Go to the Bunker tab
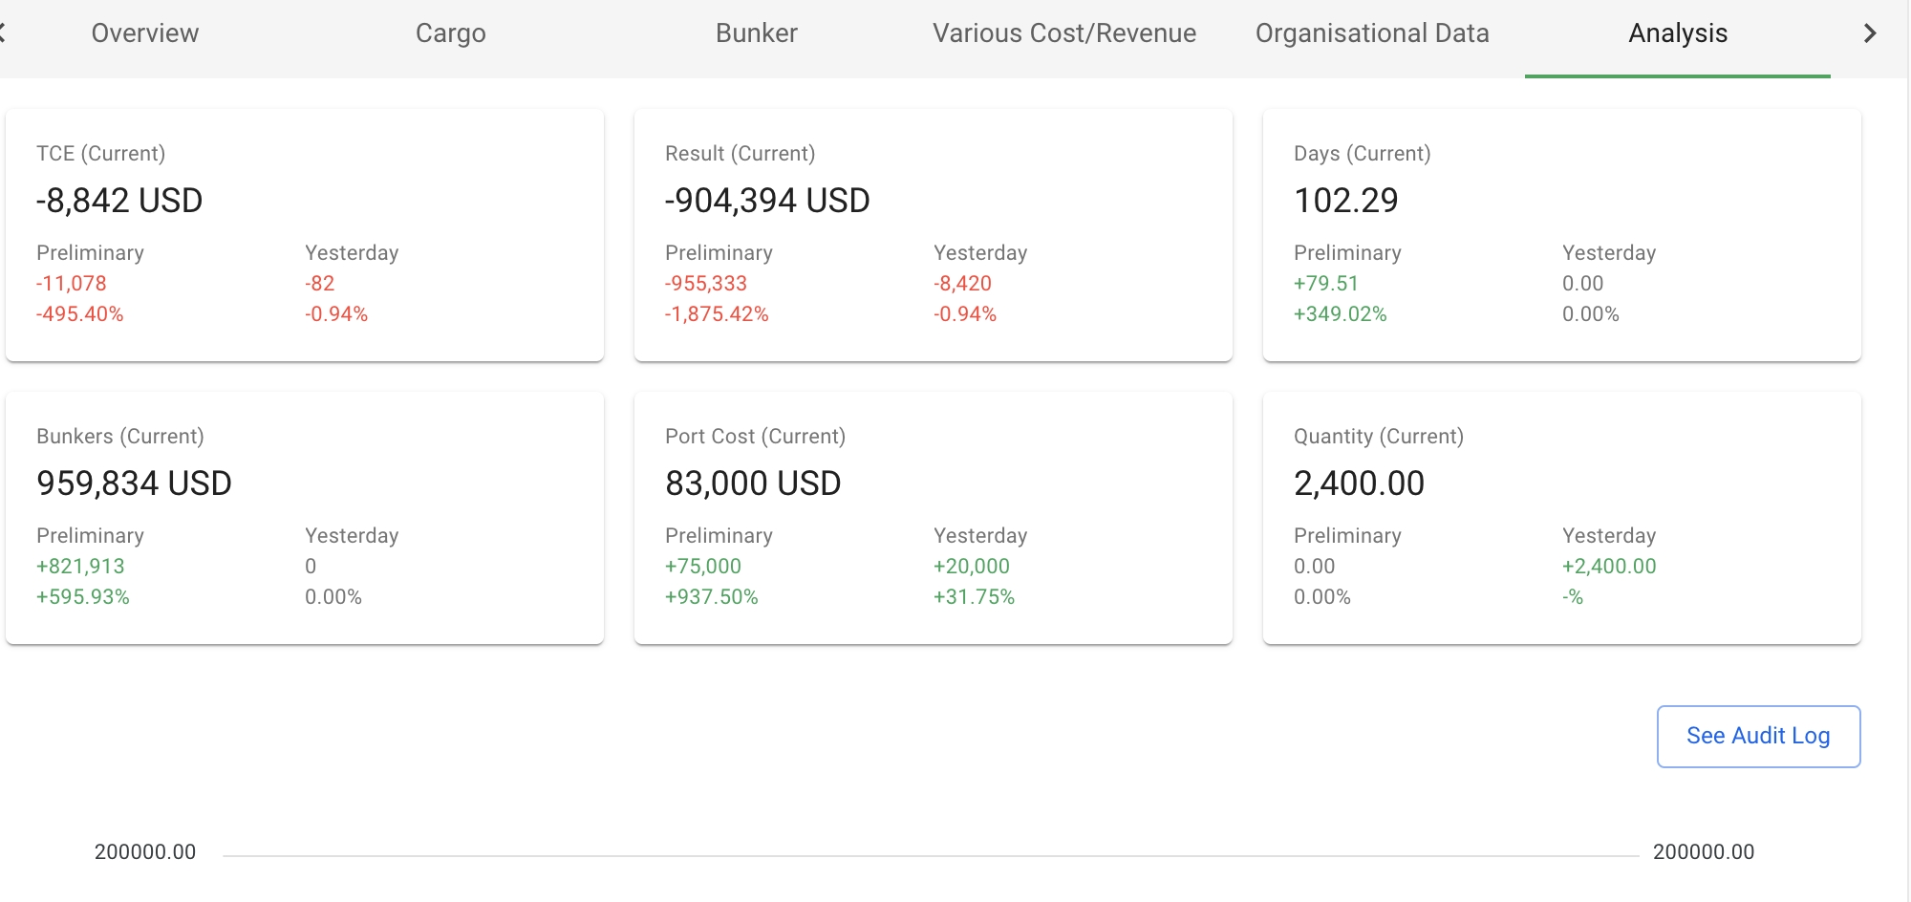 [756, 33]
